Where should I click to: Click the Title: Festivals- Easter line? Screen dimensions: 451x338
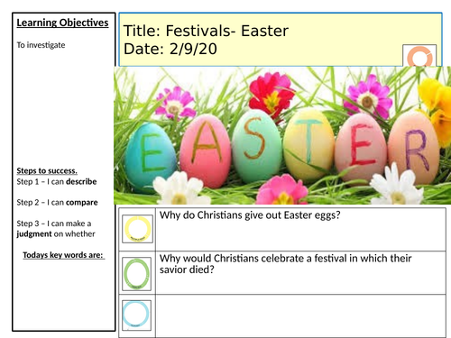(x=206, y=31)
